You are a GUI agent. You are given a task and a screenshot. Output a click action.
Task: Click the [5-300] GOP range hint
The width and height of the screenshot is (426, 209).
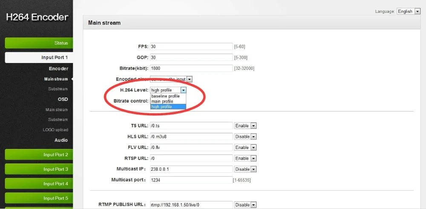241,58
